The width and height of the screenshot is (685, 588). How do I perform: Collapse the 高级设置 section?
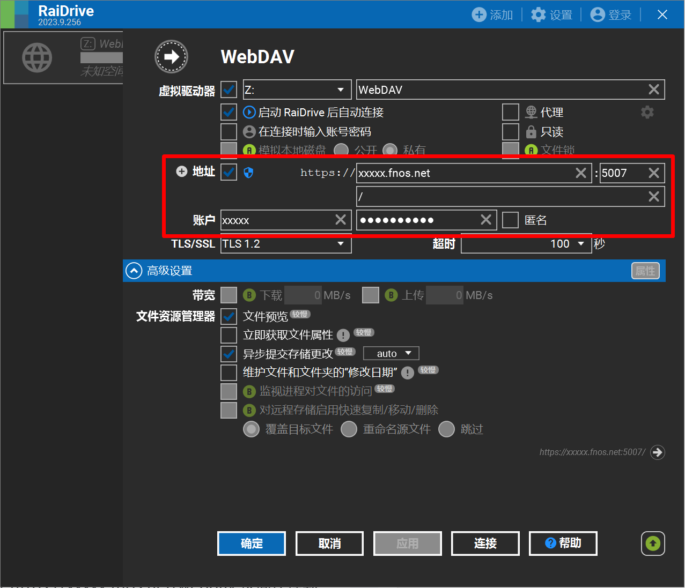[x=134, y=271]
